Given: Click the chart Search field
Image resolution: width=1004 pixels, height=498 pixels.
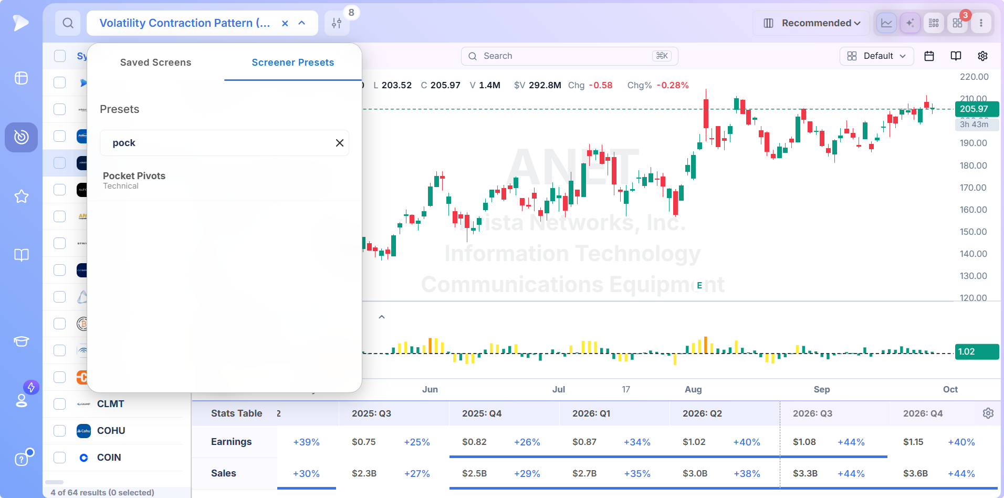Looking at the screenshot, I should point(570,56).
